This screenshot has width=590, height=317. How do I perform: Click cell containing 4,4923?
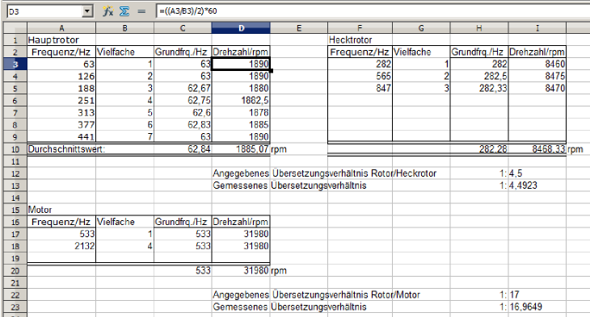pos(537,186)
